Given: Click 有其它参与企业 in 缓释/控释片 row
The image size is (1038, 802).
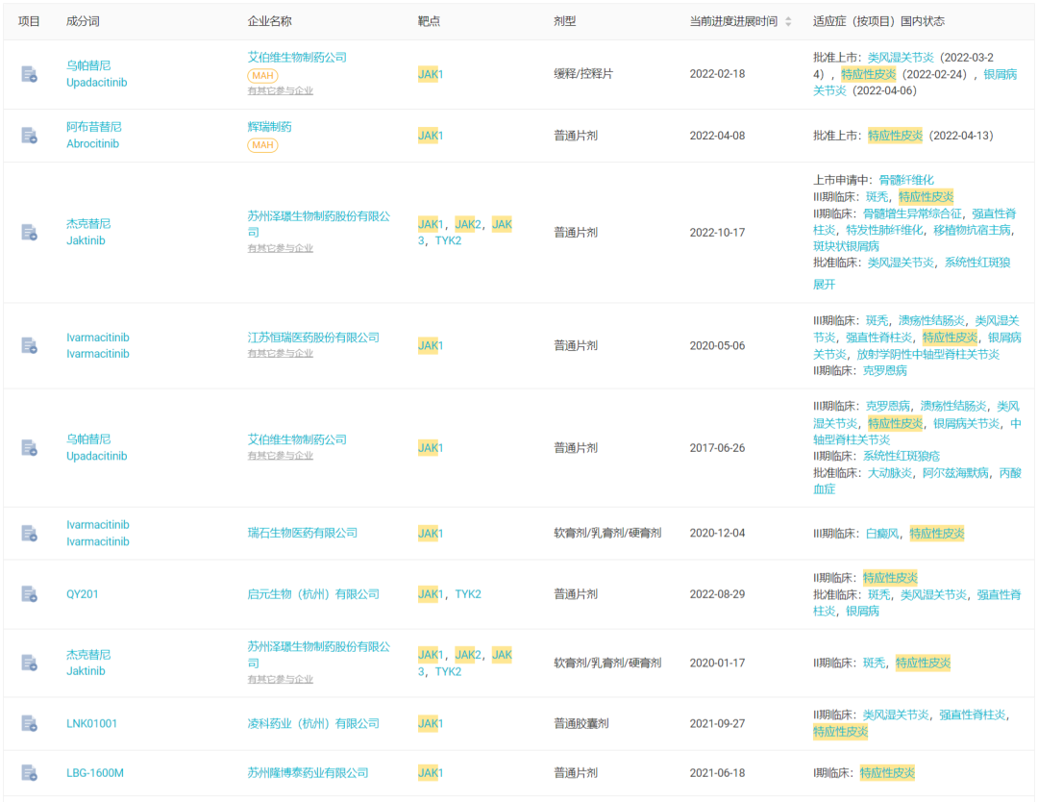Looking at the screenshot, I should tap(280, 90).
